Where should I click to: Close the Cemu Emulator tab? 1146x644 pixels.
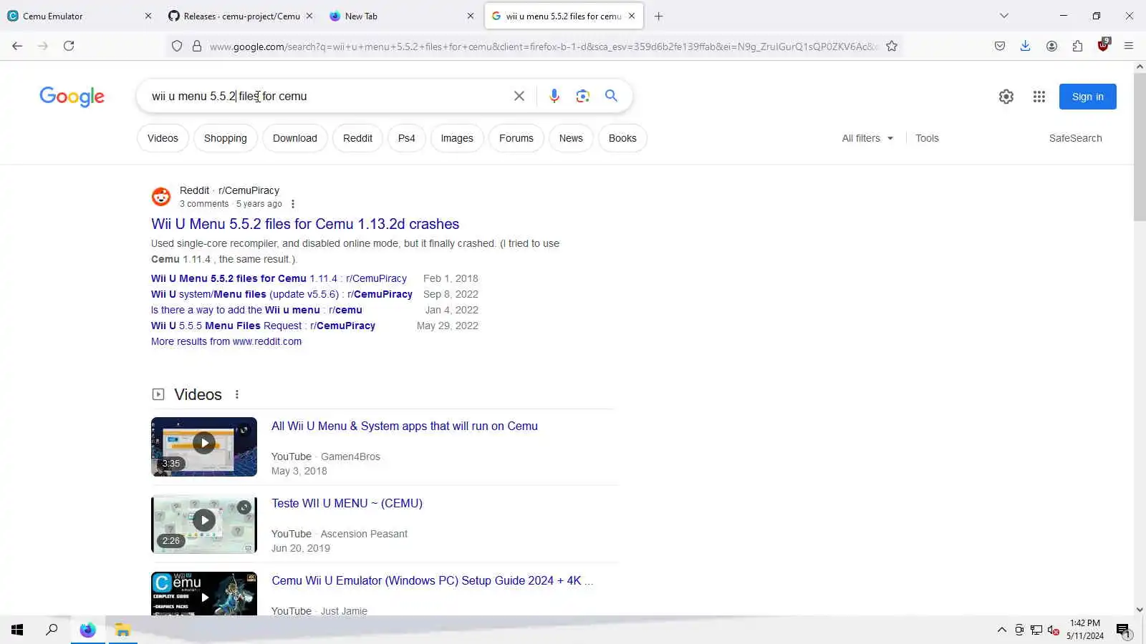click(x=148, y=16)
